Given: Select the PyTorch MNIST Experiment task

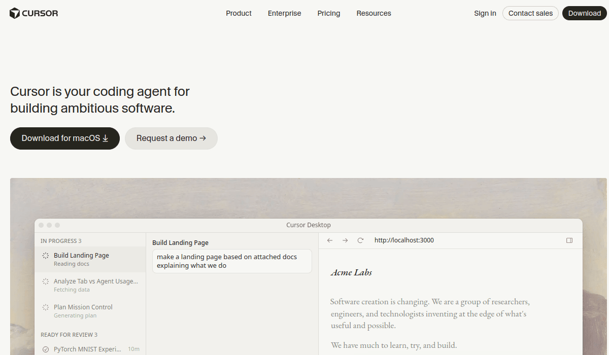Looking at the screenshot, I should 90,349.
